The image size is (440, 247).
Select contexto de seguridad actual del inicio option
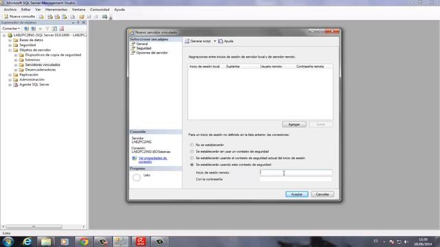(x=192, y=158)
